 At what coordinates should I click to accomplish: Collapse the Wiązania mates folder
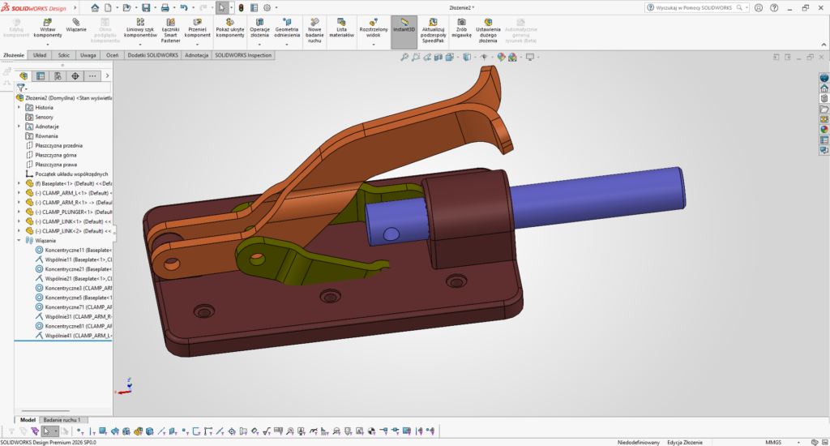(19, 241)
